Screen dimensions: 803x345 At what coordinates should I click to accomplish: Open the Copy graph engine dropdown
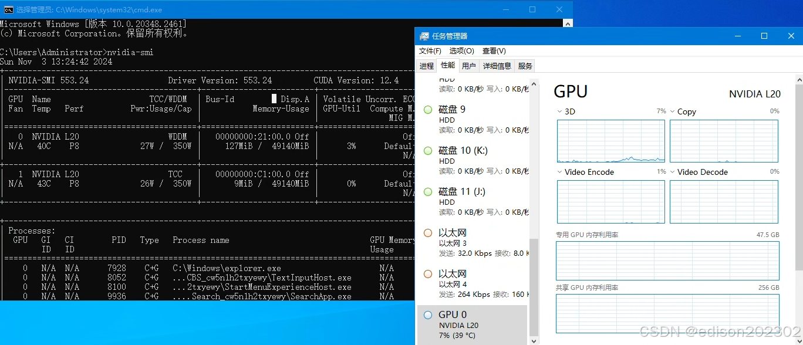point(672,111)
